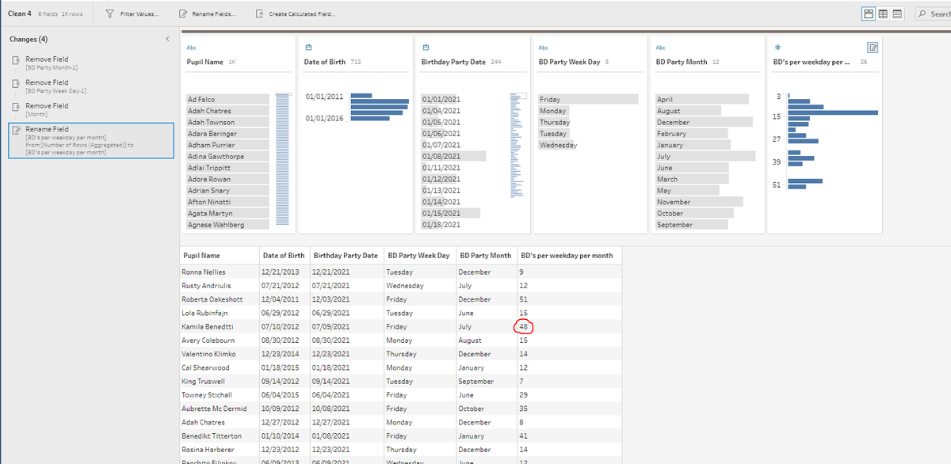This screenshot has width=951, height=464.
Task: Collapse the Changes pane with chevron
Action: coord(167,39)
